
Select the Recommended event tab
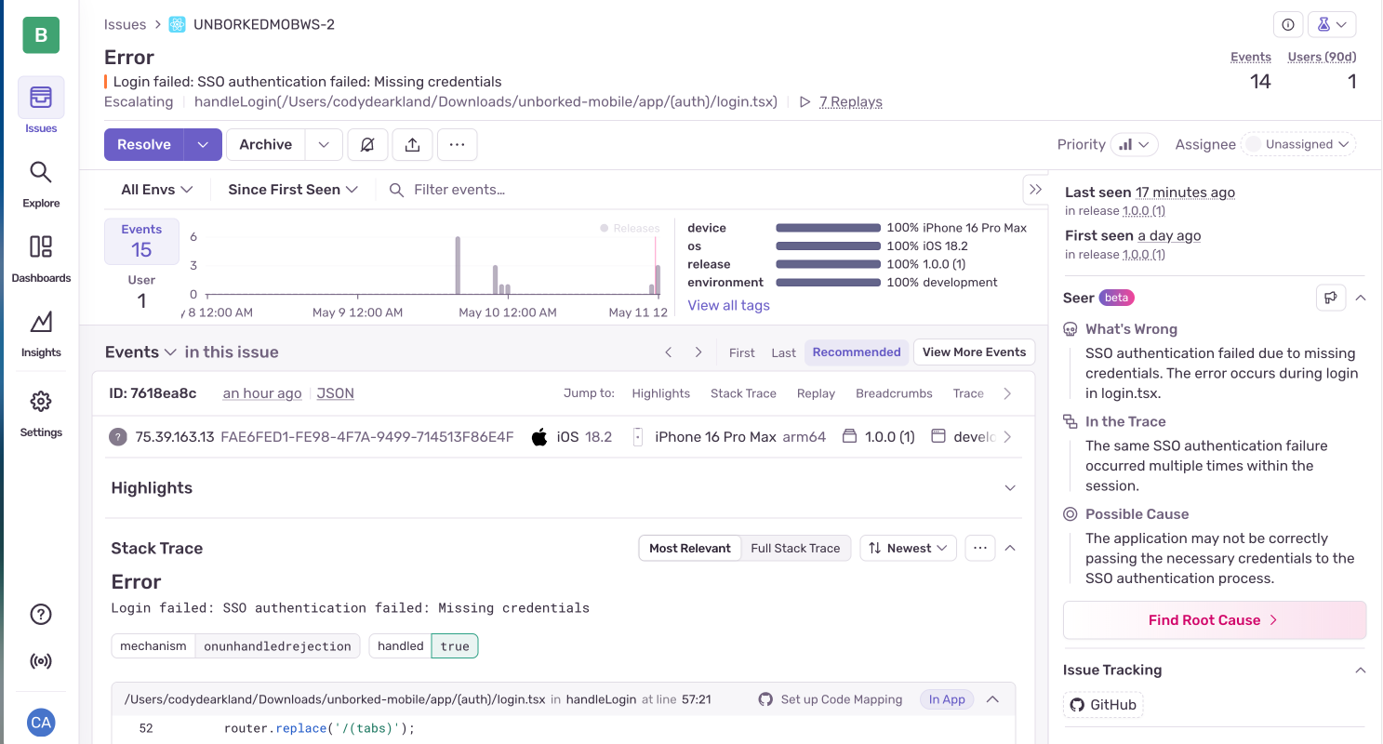tap(857, 352)
